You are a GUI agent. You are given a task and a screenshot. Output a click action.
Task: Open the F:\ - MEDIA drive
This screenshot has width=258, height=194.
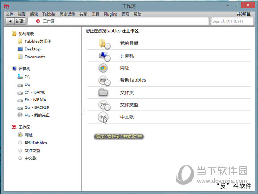click(x=35, y=100)
